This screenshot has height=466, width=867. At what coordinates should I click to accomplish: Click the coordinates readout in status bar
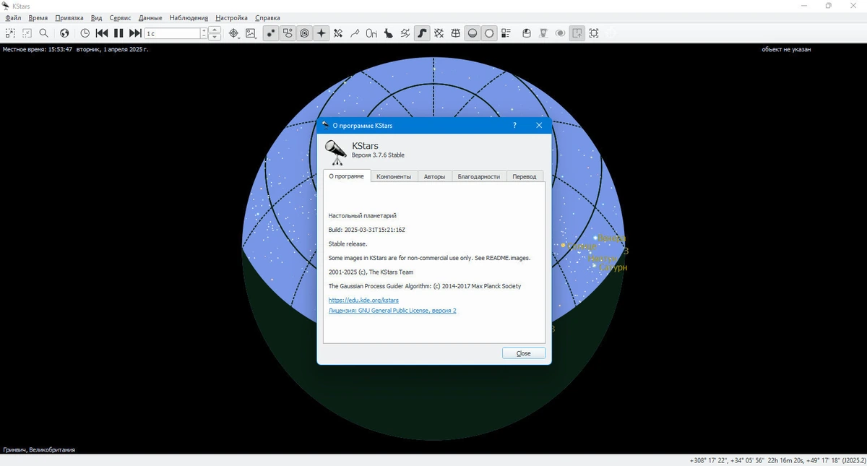click(x=777, y=460)
